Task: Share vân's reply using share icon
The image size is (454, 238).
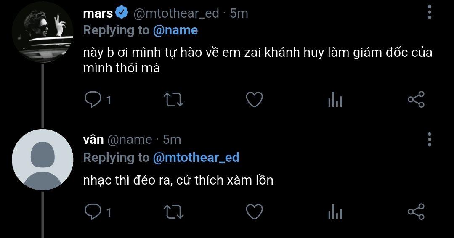Action: [416, 212]
